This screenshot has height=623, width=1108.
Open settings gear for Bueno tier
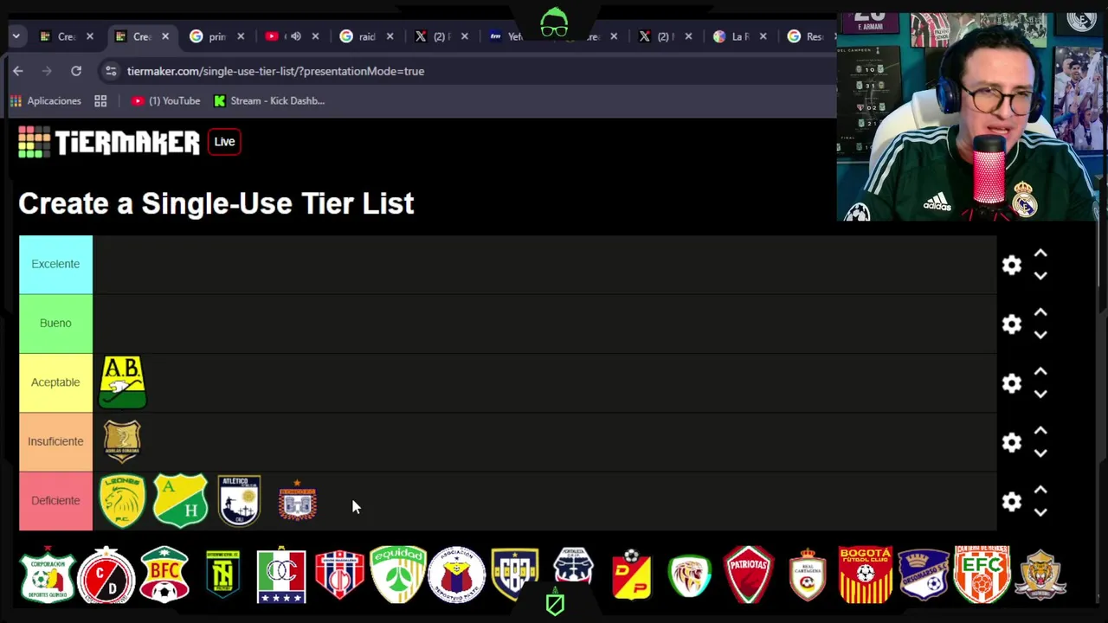(1011, 324)
